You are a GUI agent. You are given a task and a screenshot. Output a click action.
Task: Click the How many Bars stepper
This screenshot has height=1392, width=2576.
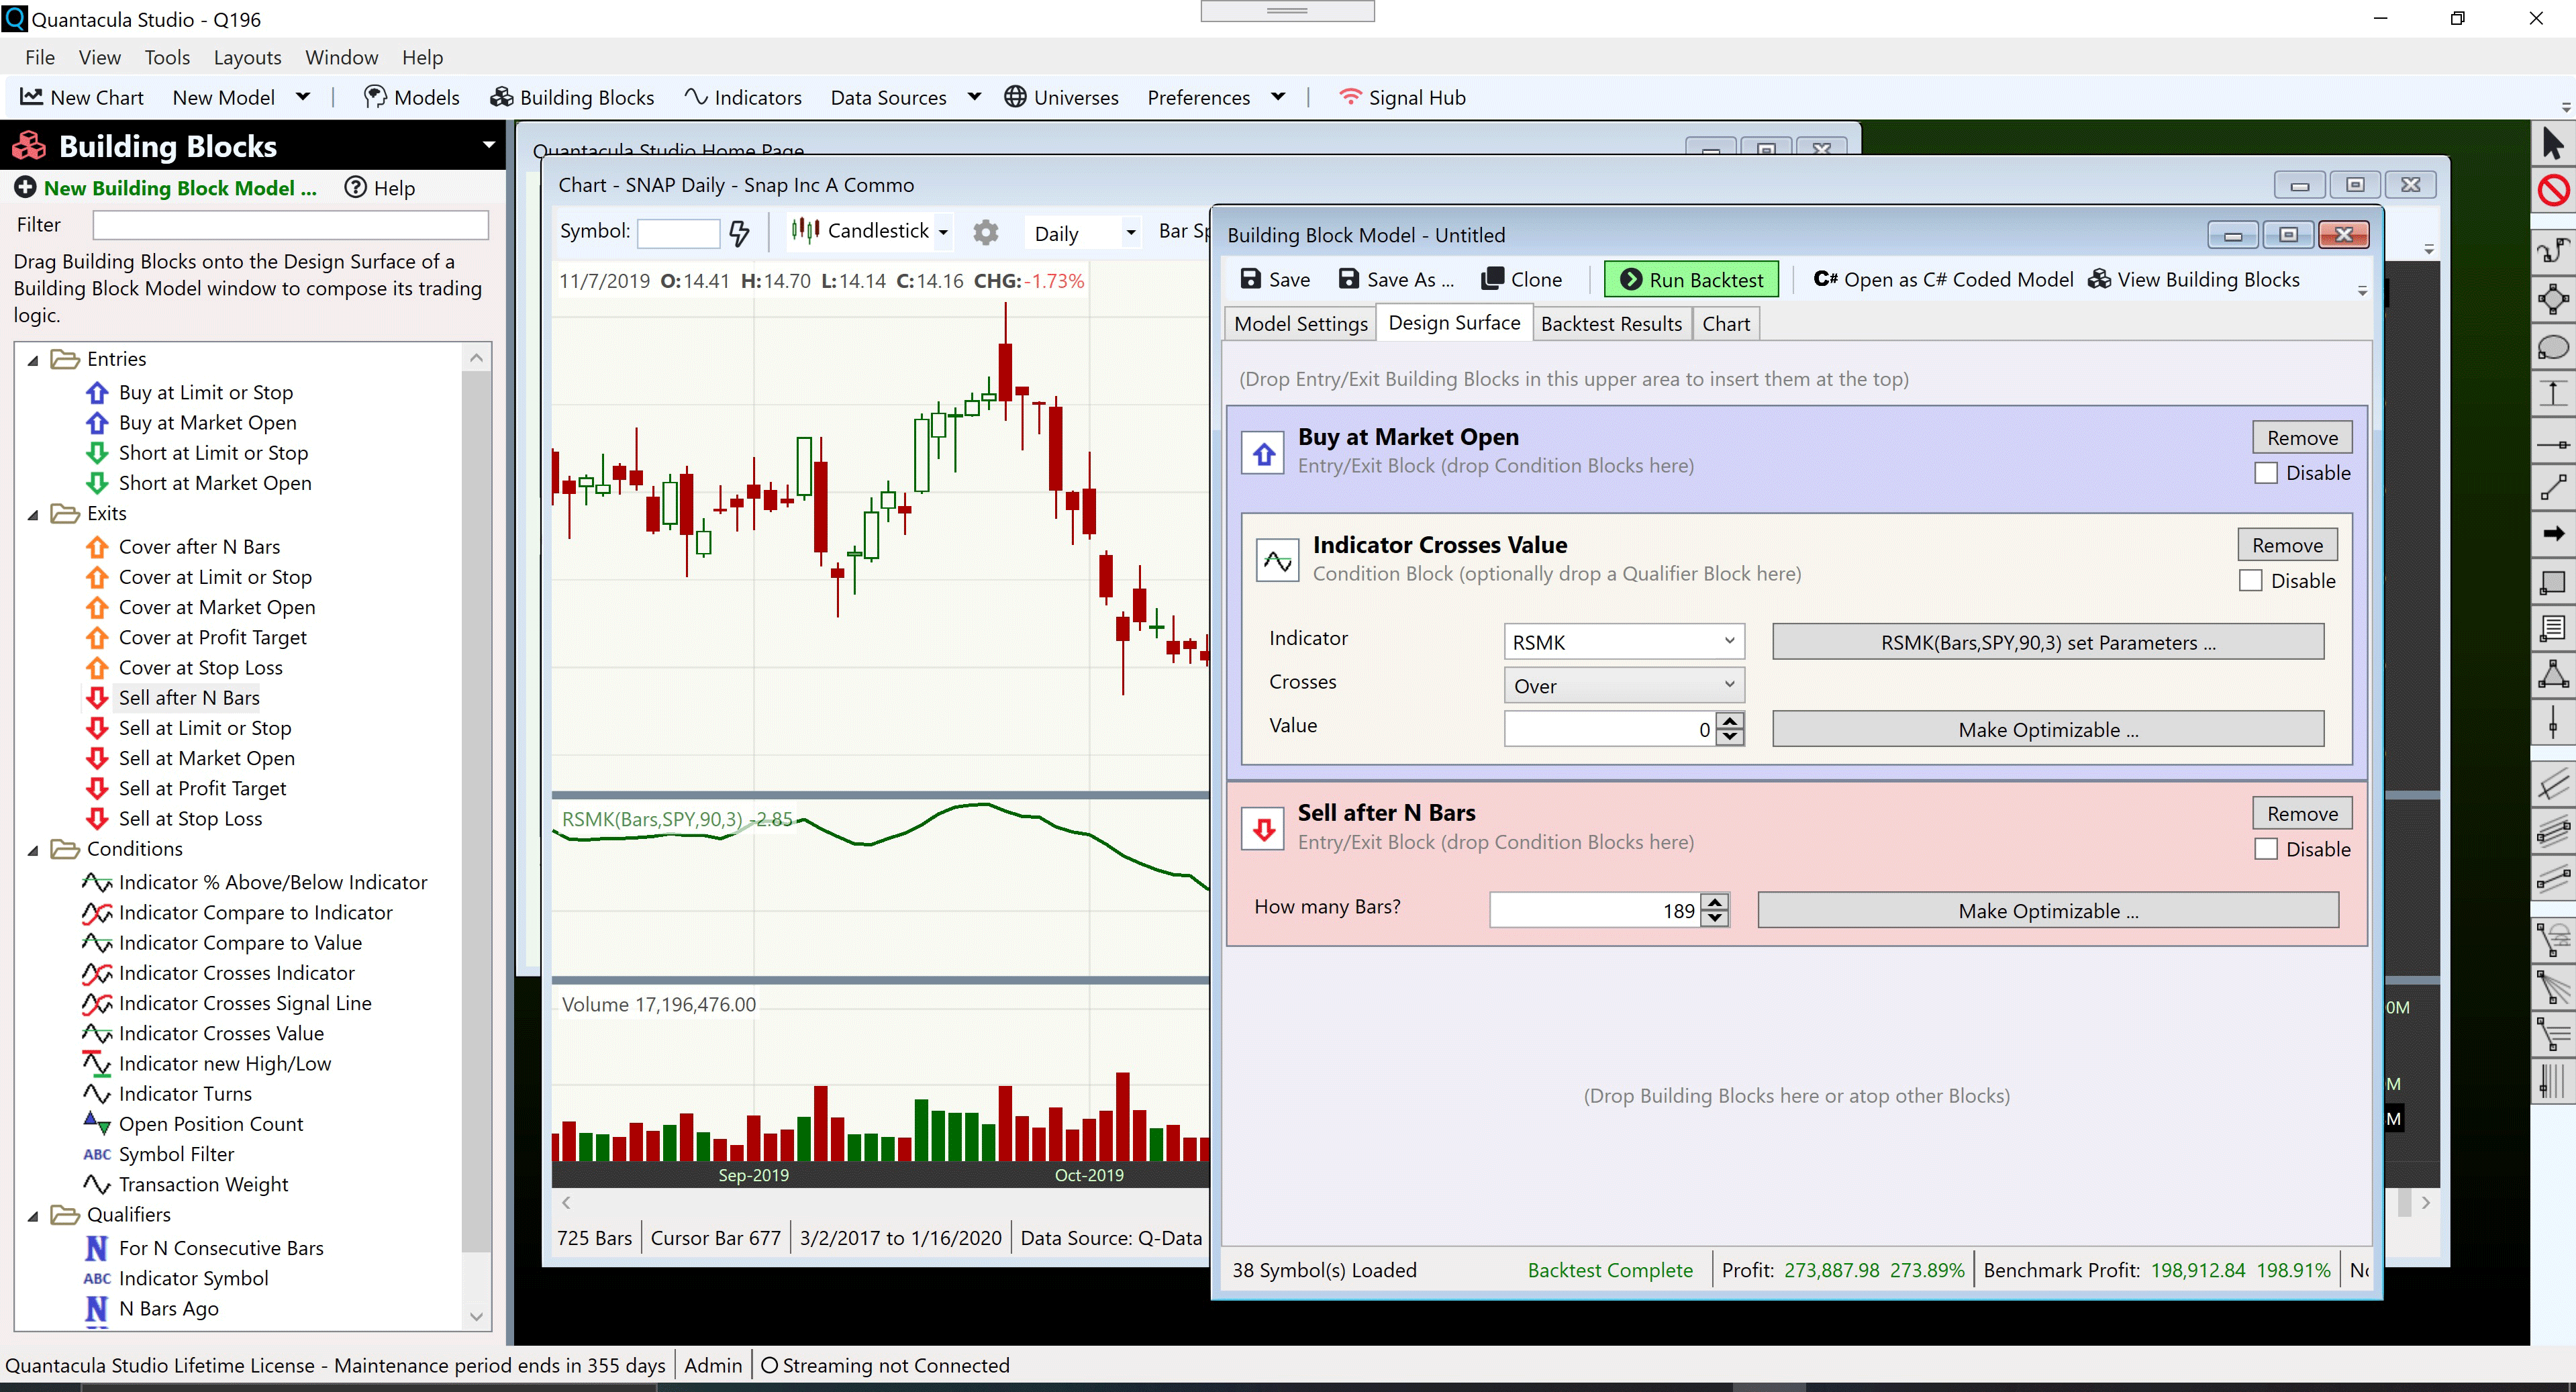[x=1715, y=910]
